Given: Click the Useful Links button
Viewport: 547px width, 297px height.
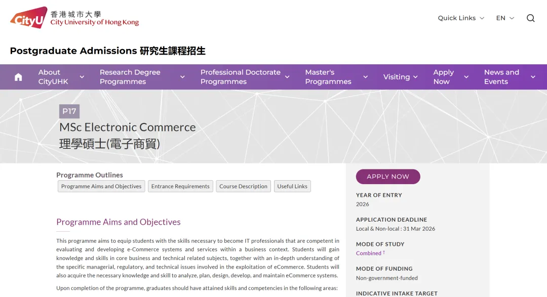Looking at the screenshot, I should (292, 186).
